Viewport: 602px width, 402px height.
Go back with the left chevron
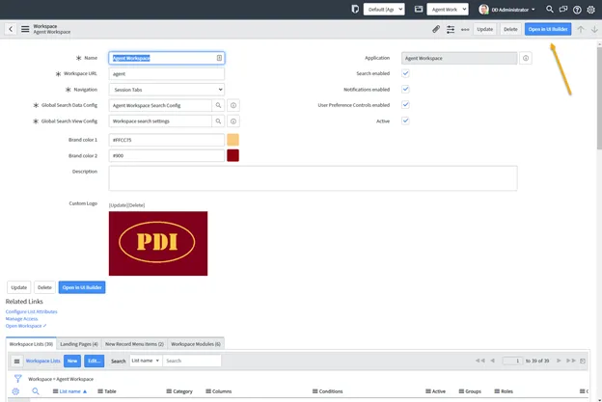point(11,29)
